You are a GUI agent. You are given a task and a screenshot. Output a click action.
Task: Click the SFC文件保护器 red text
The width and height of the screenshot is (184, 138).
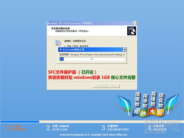[62, 72]
